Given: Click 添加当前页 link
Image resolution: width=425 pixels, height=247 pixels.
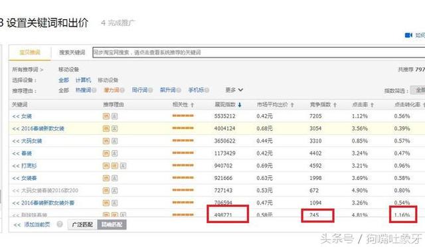Looking at the screenshot, I should click(37, 224).
